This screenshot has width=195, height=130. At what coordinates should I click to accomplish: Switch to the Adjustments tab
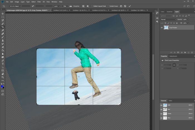(x=173, y=56)
